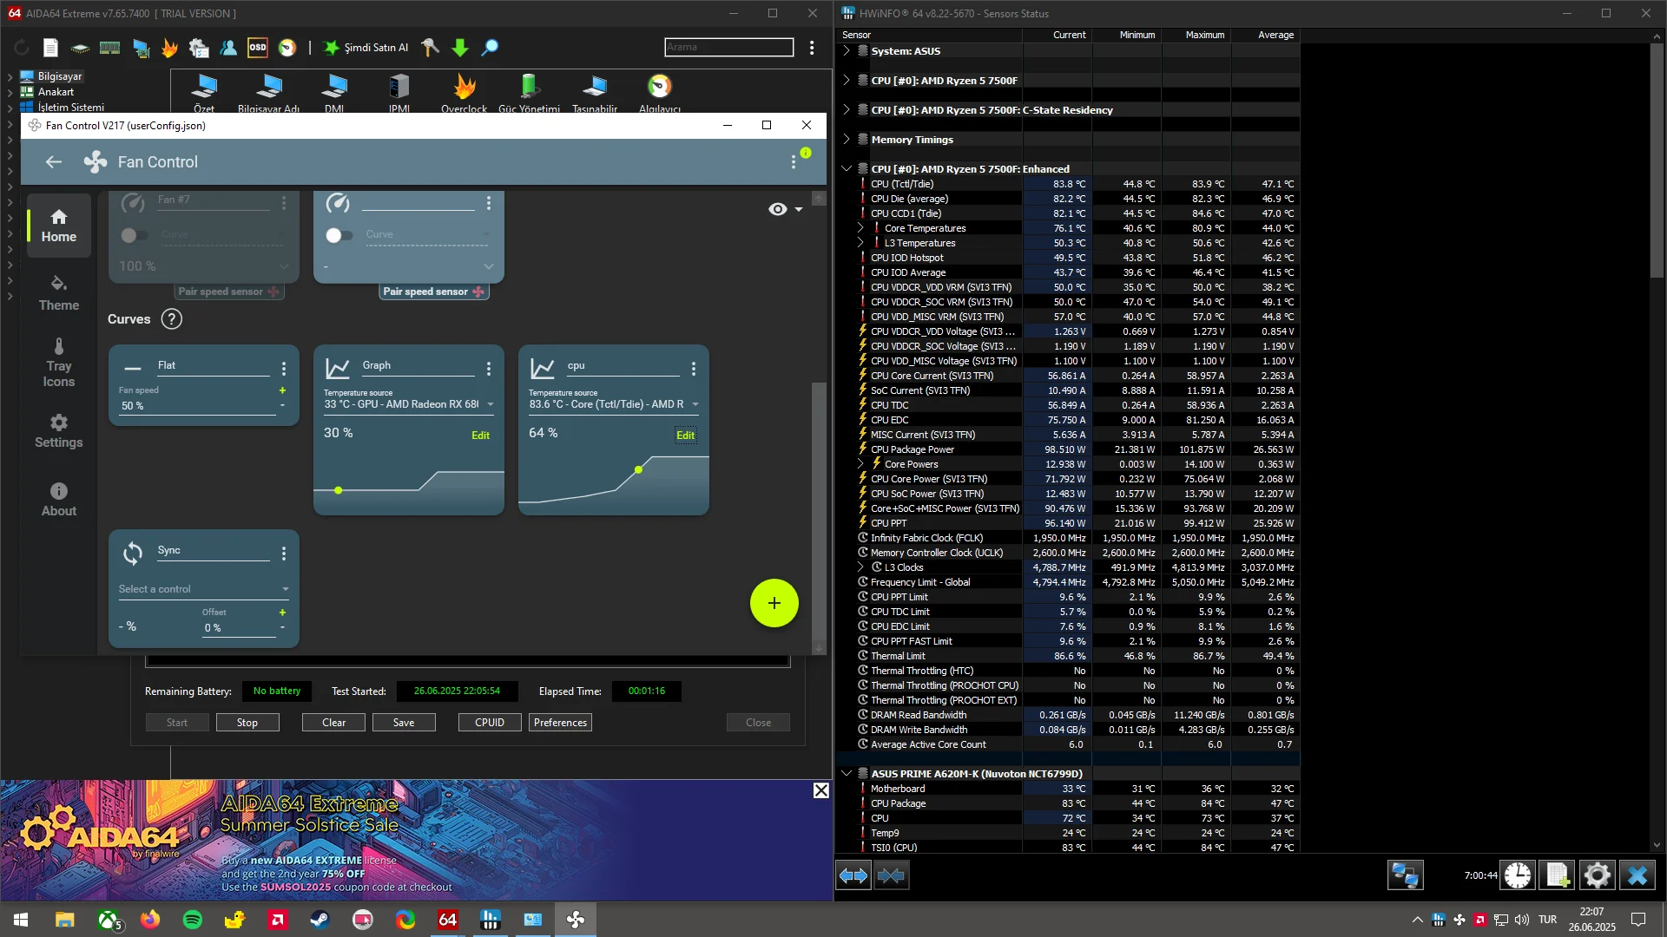
Task: Open the Theme sidebar page
Action: click(58, 293)
